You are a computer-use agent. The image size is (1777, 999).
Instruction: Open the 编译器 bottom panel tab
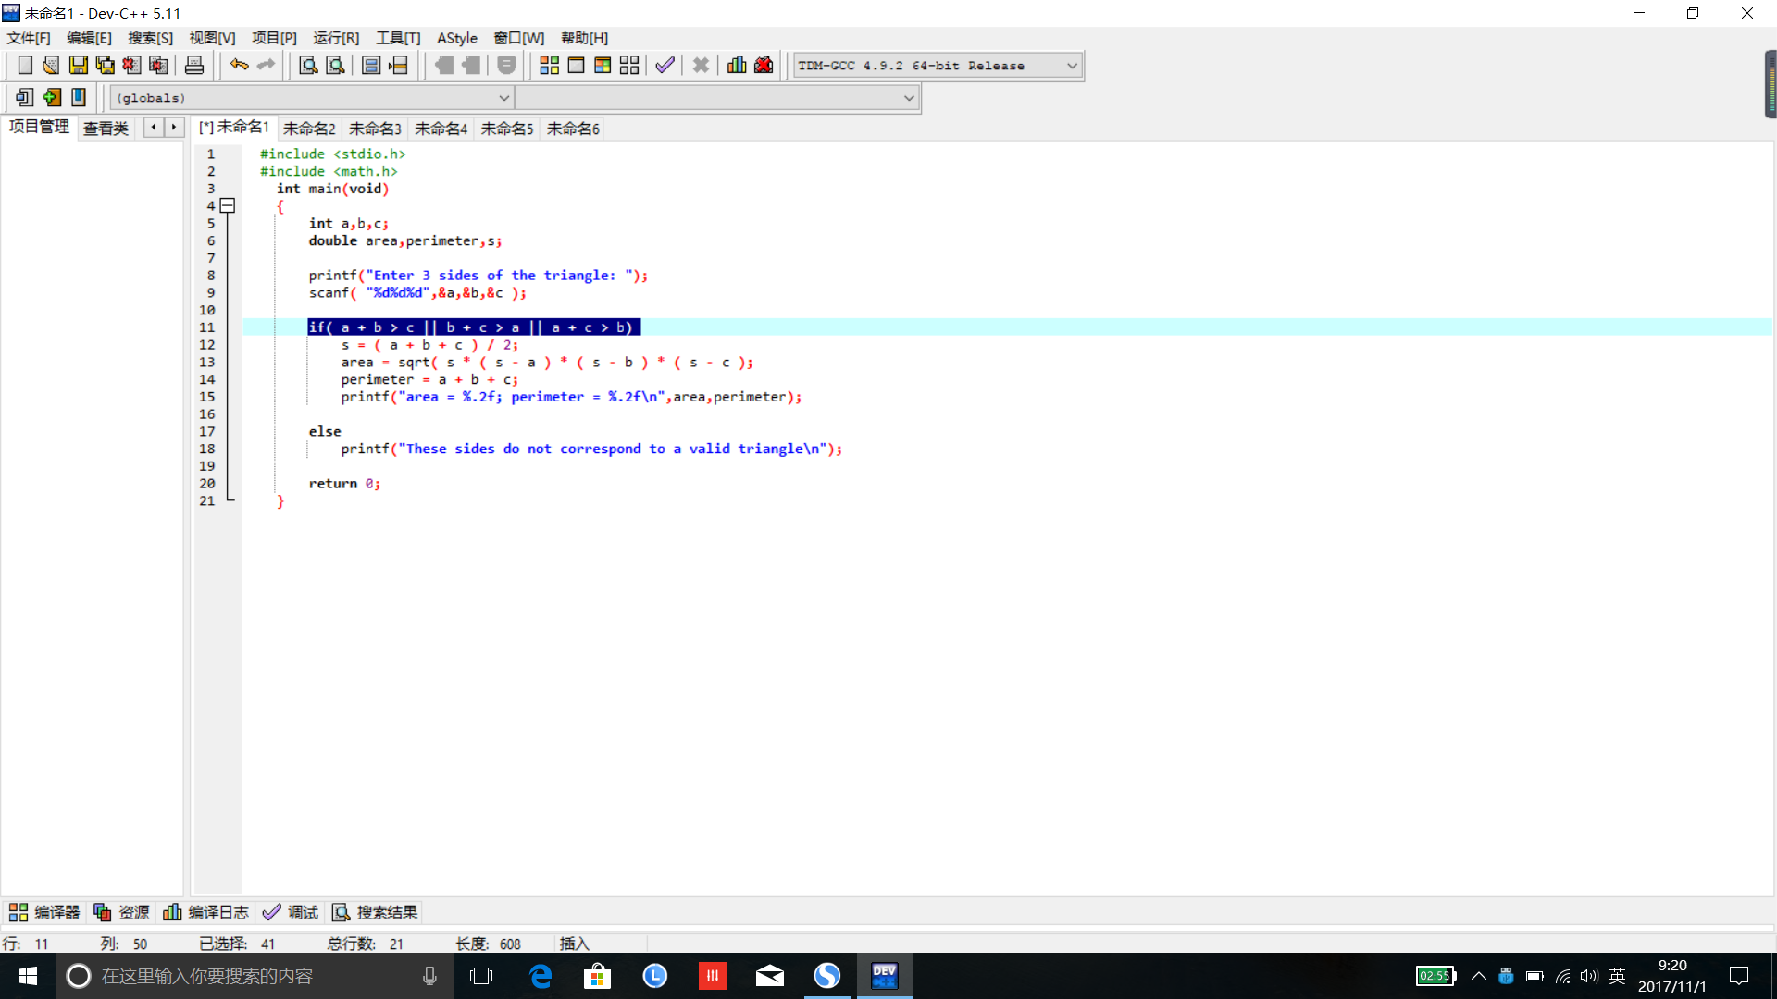(x=44, y=912)
